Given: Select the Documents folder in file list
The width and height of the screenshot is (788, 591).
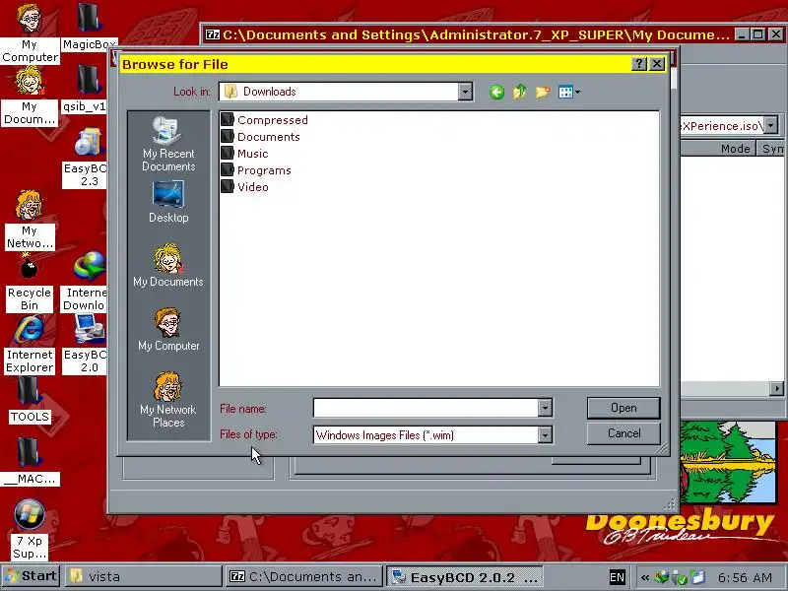Looking at the screenshot, I should coord(260,137).
